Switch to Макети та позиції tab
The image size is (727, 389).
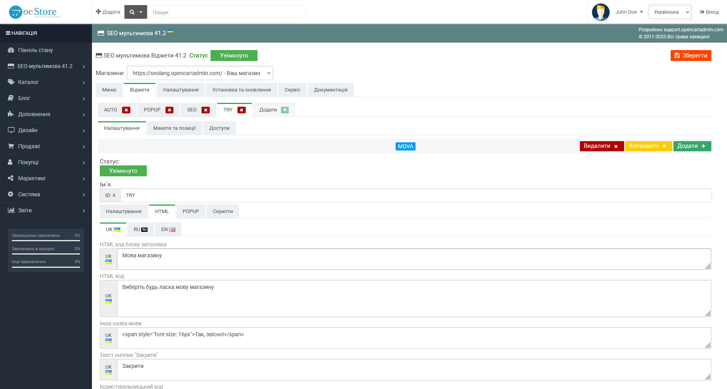coord(175,128)
